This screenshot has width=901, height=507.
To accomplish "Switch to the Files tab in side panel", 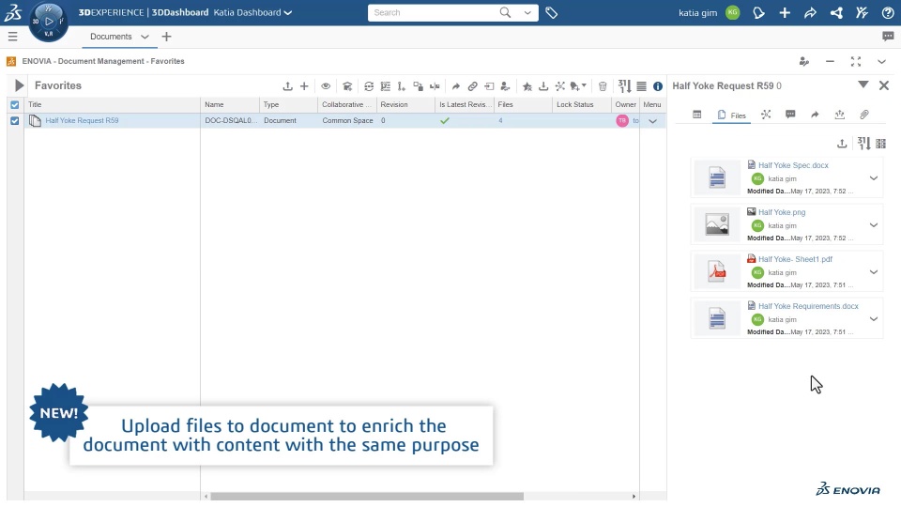I will 731,115.
